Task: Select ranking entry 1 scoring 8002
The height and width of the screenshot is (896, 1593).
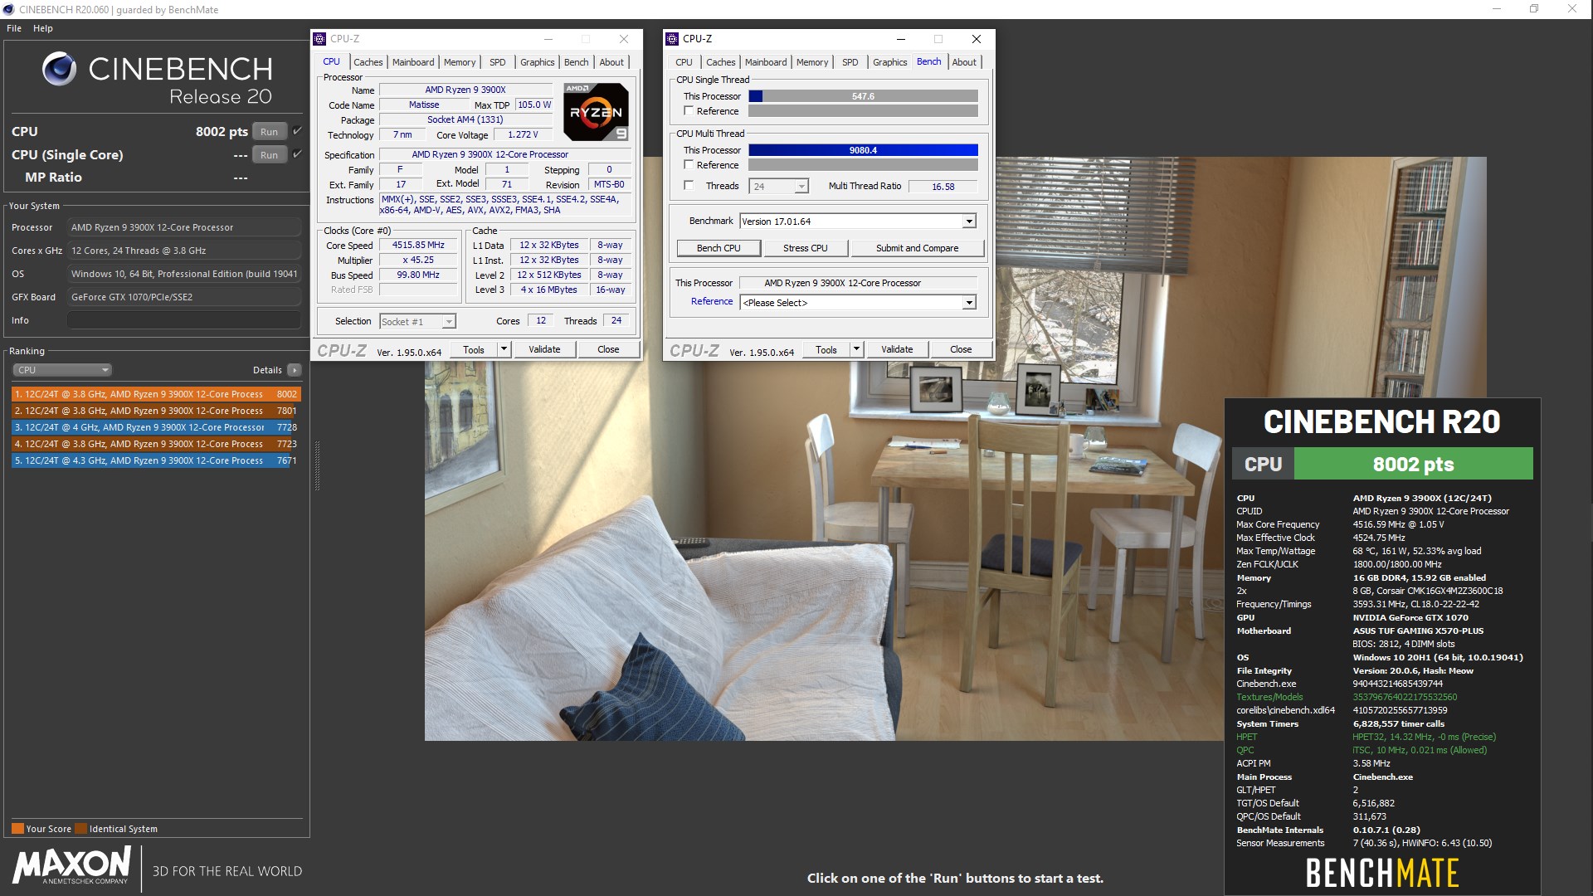Action: coord(156,394)
